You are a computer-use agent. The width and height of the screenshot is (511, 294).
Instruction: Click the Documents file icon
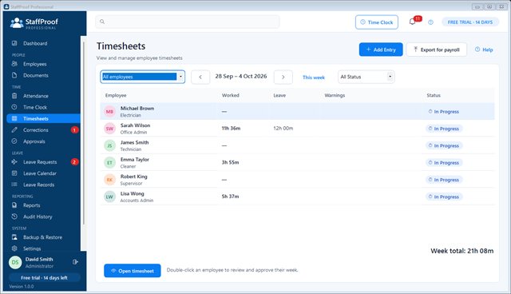tap(14, 75)
